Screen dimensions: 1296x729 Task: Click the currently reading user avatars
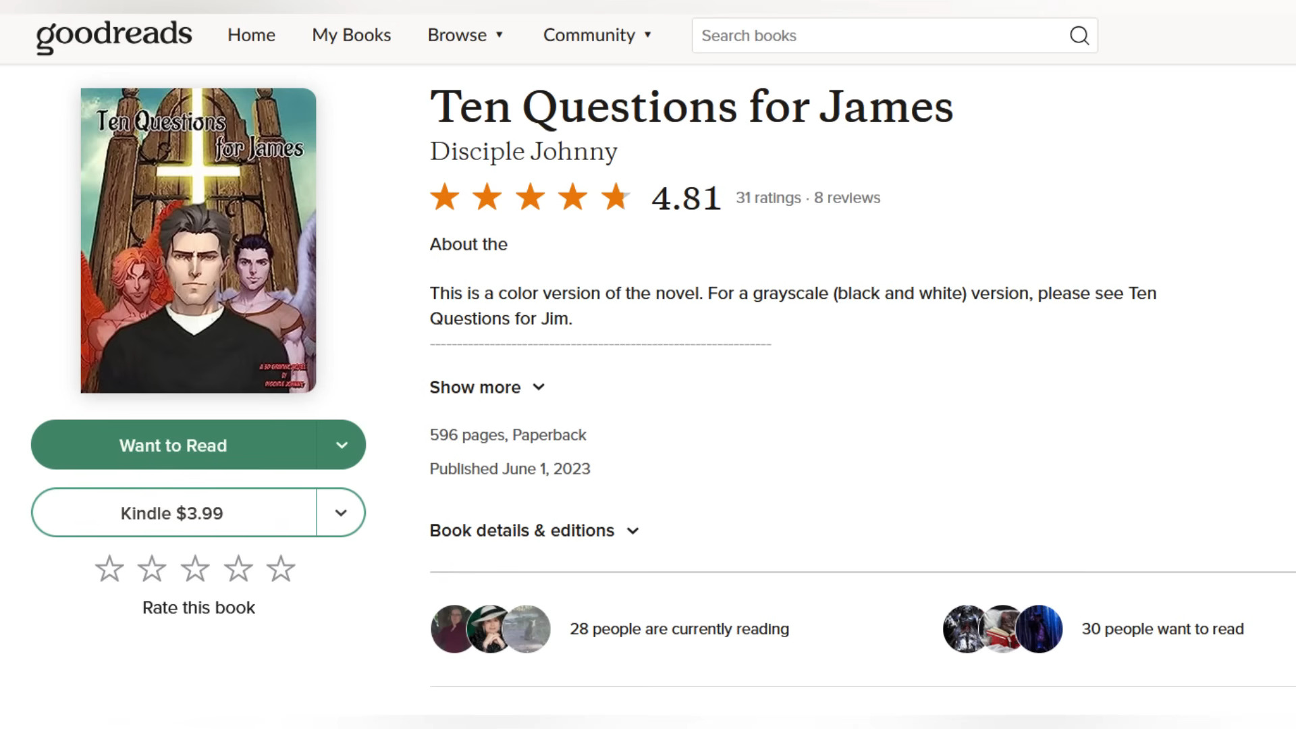(490, 629)
